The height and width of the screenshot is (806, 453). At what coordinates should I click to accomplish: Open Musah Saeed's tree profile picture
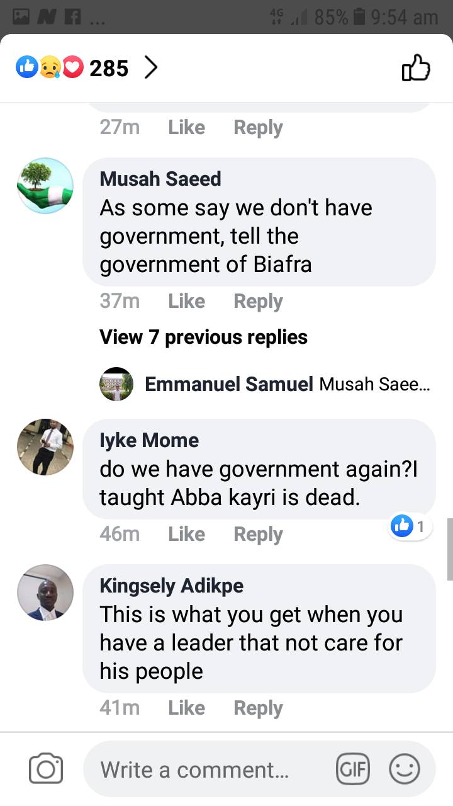[x=45, y=186]
